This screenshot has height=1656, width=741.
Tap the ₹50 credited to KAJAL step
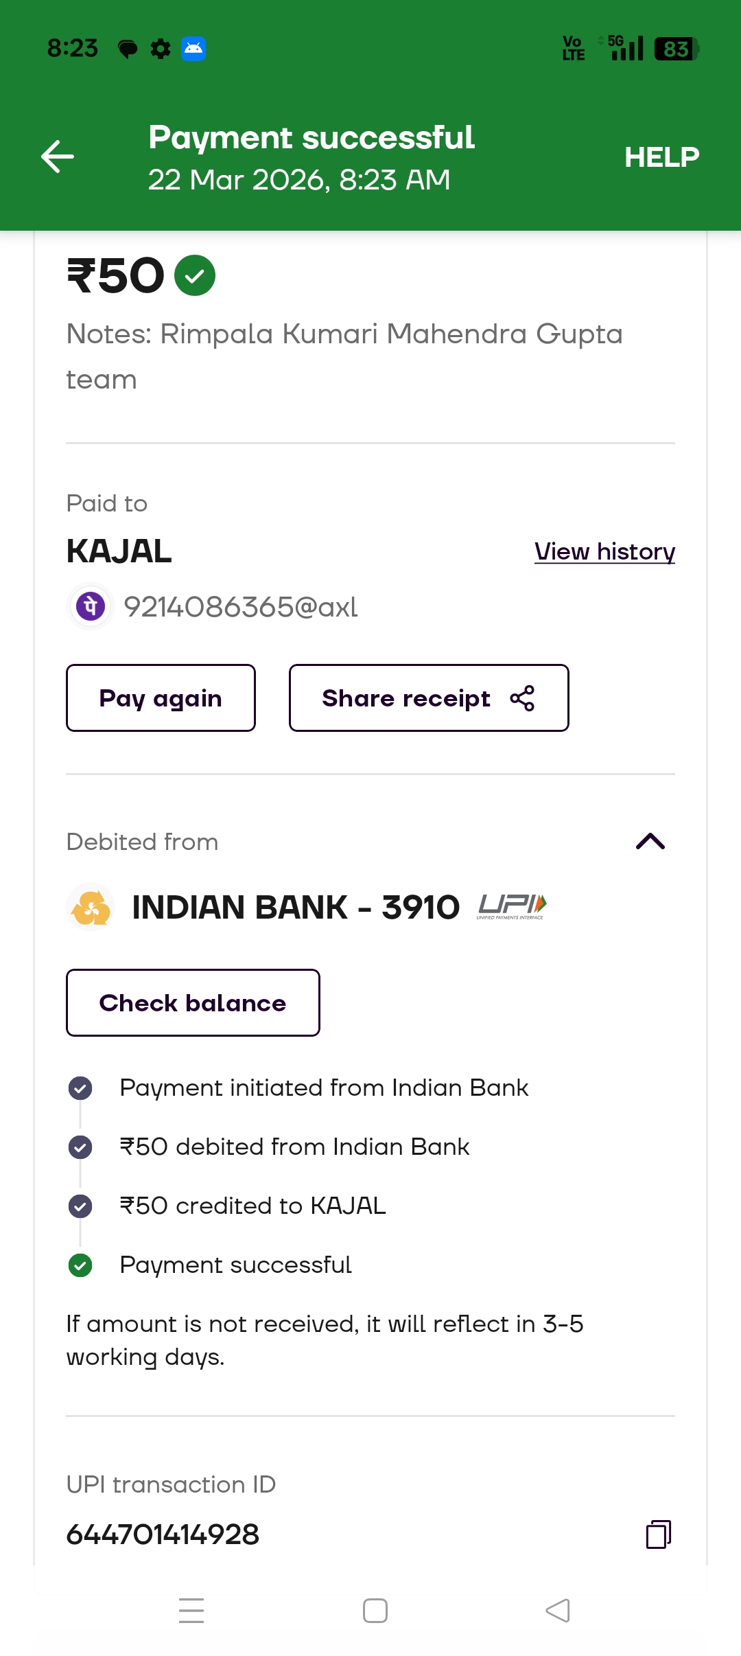pyautogui.click(x=252, y=1206)
